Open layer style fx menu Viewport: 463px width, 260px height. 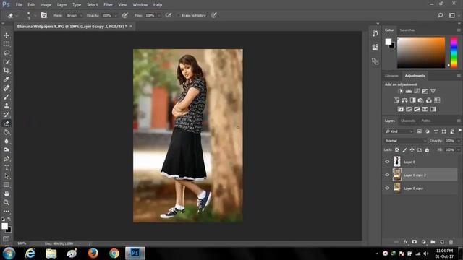pos(405,242)
